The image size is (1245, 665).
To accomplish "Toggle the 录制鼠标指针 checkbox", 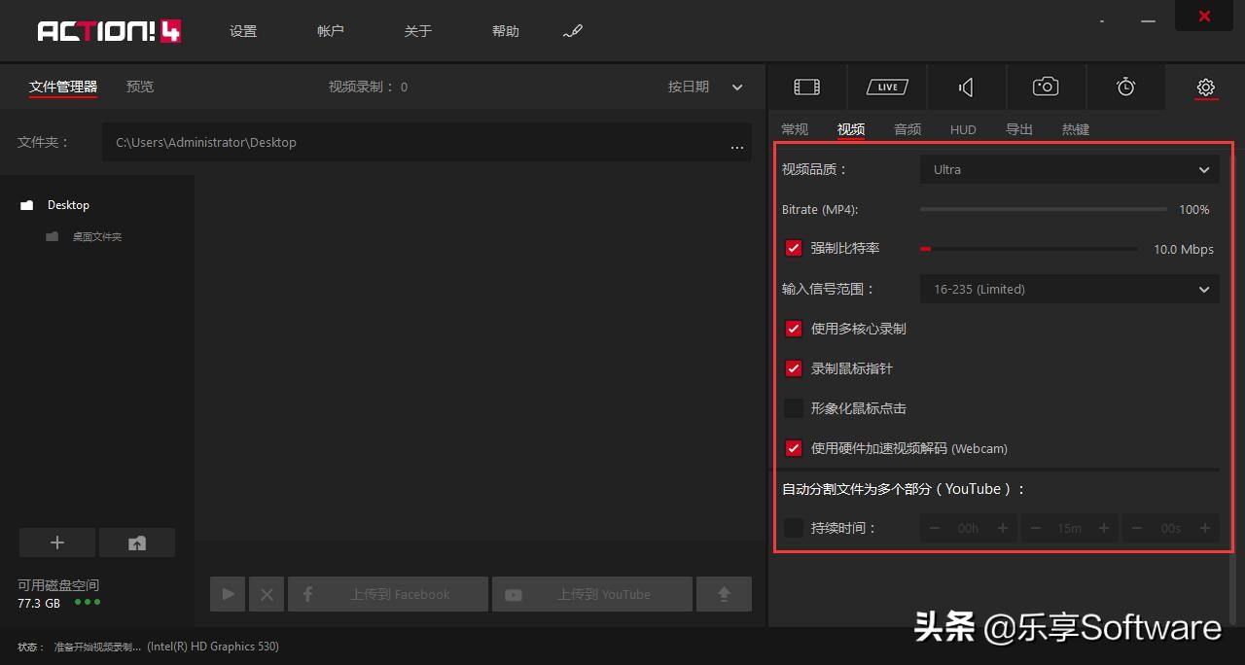I will tap(794, 368).
